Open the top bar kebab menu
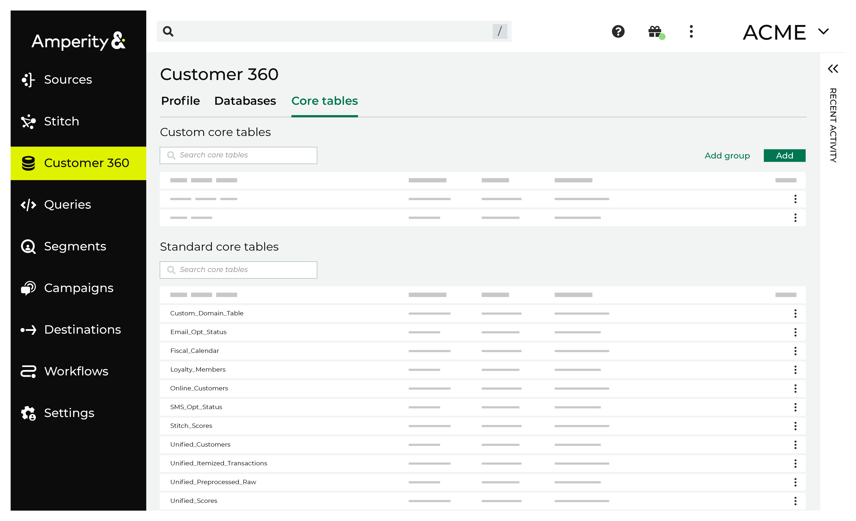 point(691,31)
